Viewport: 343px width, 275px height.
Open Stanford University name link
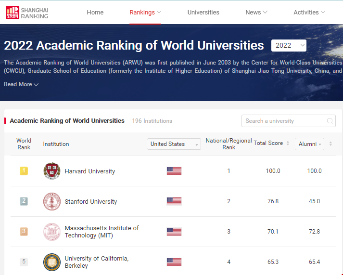pos(91,201)
